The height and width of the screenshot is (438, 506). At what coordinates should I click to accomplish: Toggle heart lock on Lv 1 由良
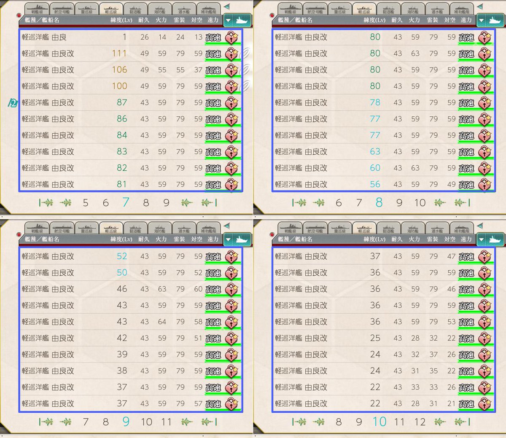(231, 38)
